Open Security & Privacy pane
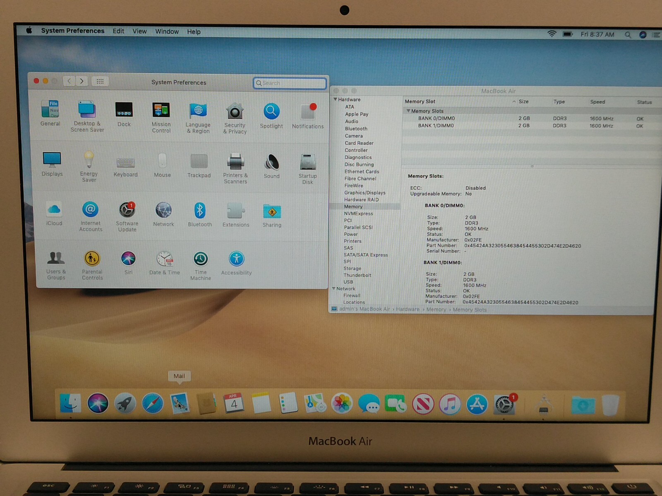This screenshot has height=496, width=662. 235,118
